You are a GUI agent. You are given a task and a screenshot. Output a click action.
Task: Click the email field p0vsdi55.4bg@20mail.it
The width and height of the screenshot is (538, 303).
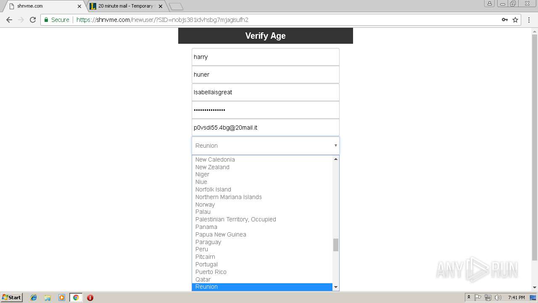pyautogui.click(x=265, y=128)
